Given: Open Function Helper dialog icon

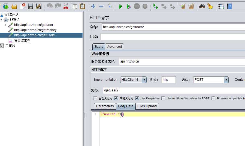Looking at the screenshot, I should 221,6.
